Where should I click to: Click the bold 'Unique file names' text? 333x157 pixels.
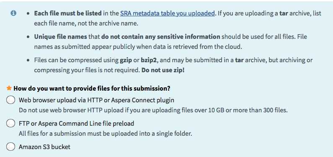60,37
